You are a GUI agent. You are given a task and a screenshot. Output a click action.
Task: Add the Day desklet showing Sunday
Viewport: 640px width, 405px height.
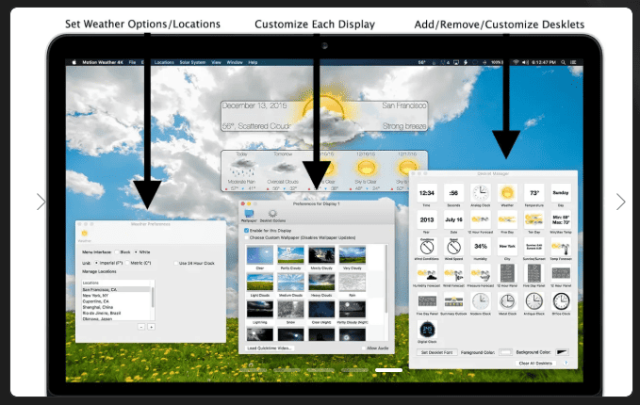click(x=561, y=193)
